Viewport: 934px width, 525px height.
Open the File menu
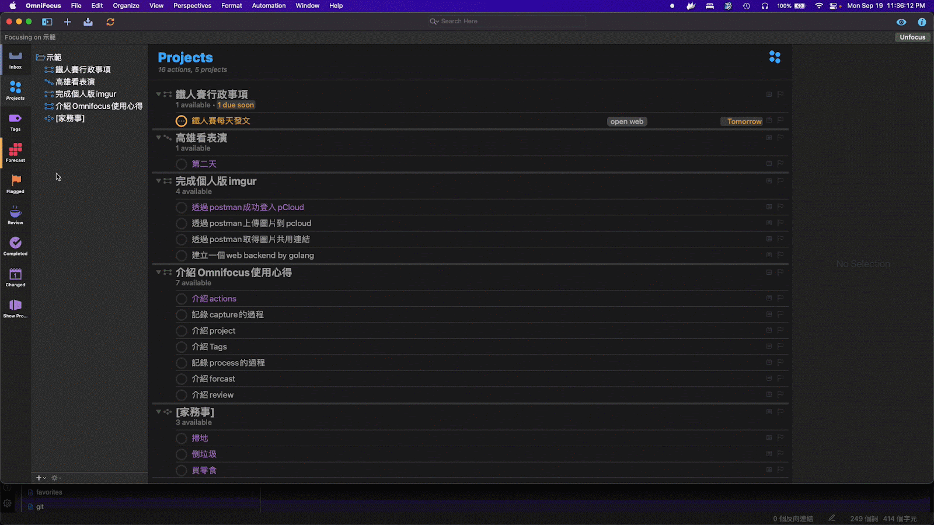click(76, 6)
